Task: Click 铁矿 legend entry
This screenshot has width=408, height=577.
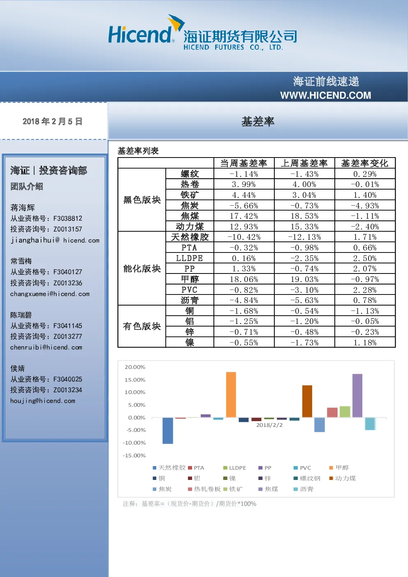Action: tap(233, 489)
